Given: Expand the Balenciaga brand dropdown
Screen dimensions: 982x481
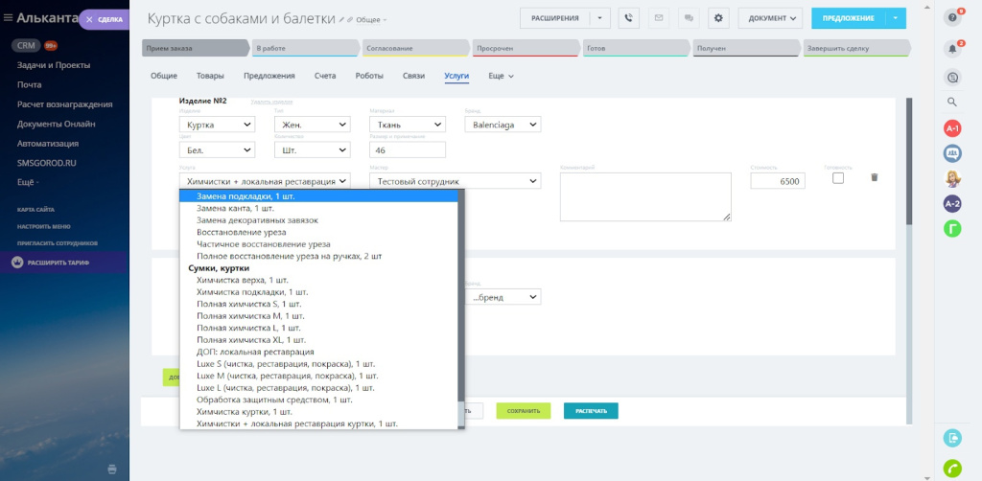Looking at the screenshot, I should [503, 125].
